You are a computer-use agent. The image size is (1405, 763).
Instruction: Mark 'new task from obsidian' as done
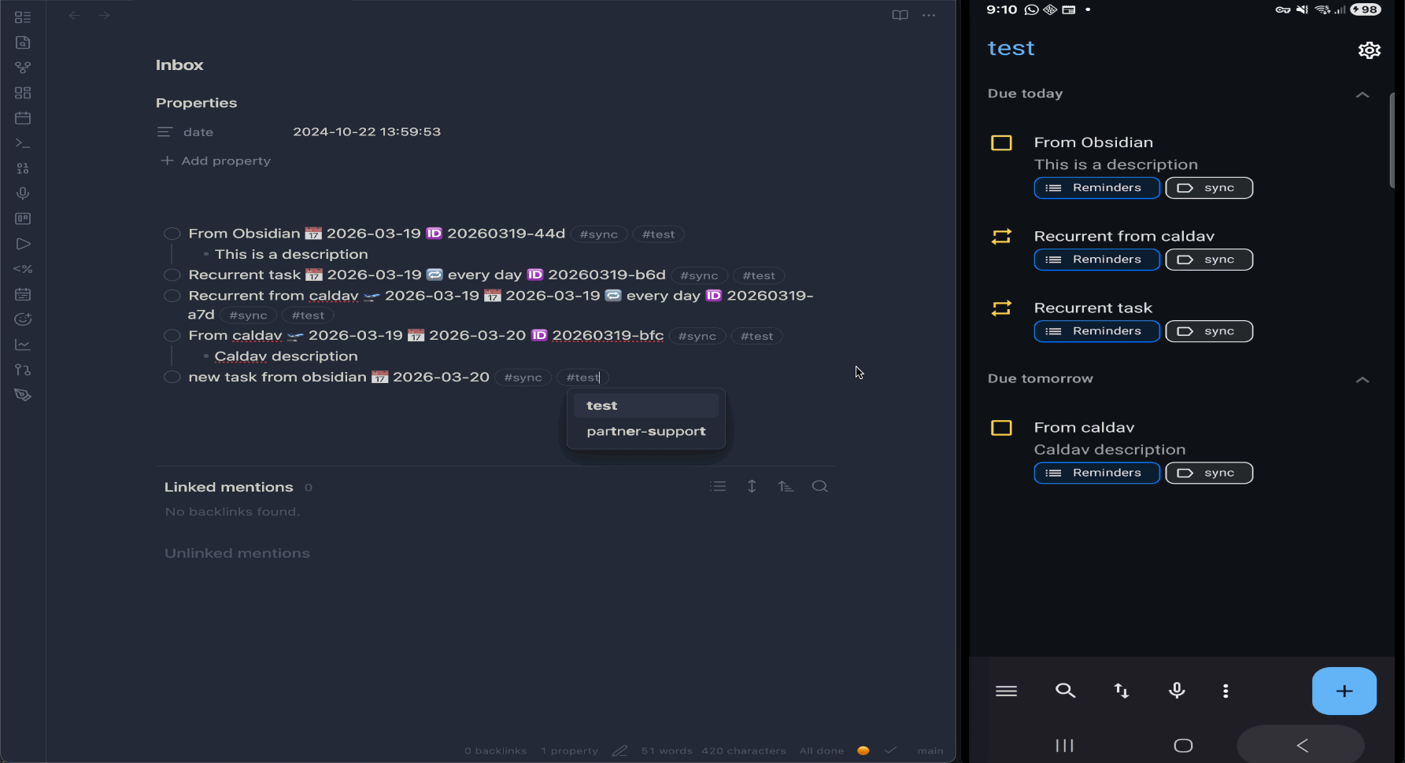click(x=172, y=378)
